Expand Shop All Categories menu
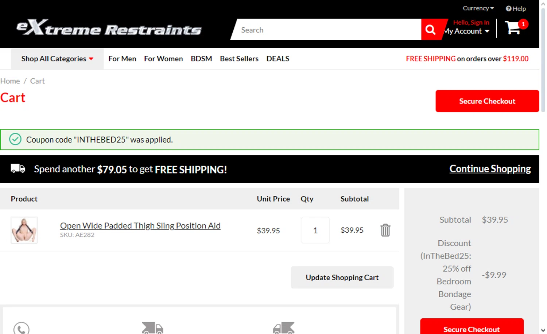547x334 pixels. (57, 59)
